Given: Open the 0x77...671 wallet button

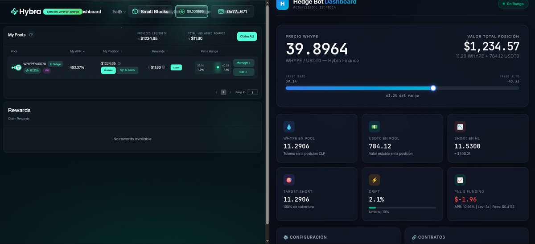Looking at the screenshot, I should coord(233,12).
